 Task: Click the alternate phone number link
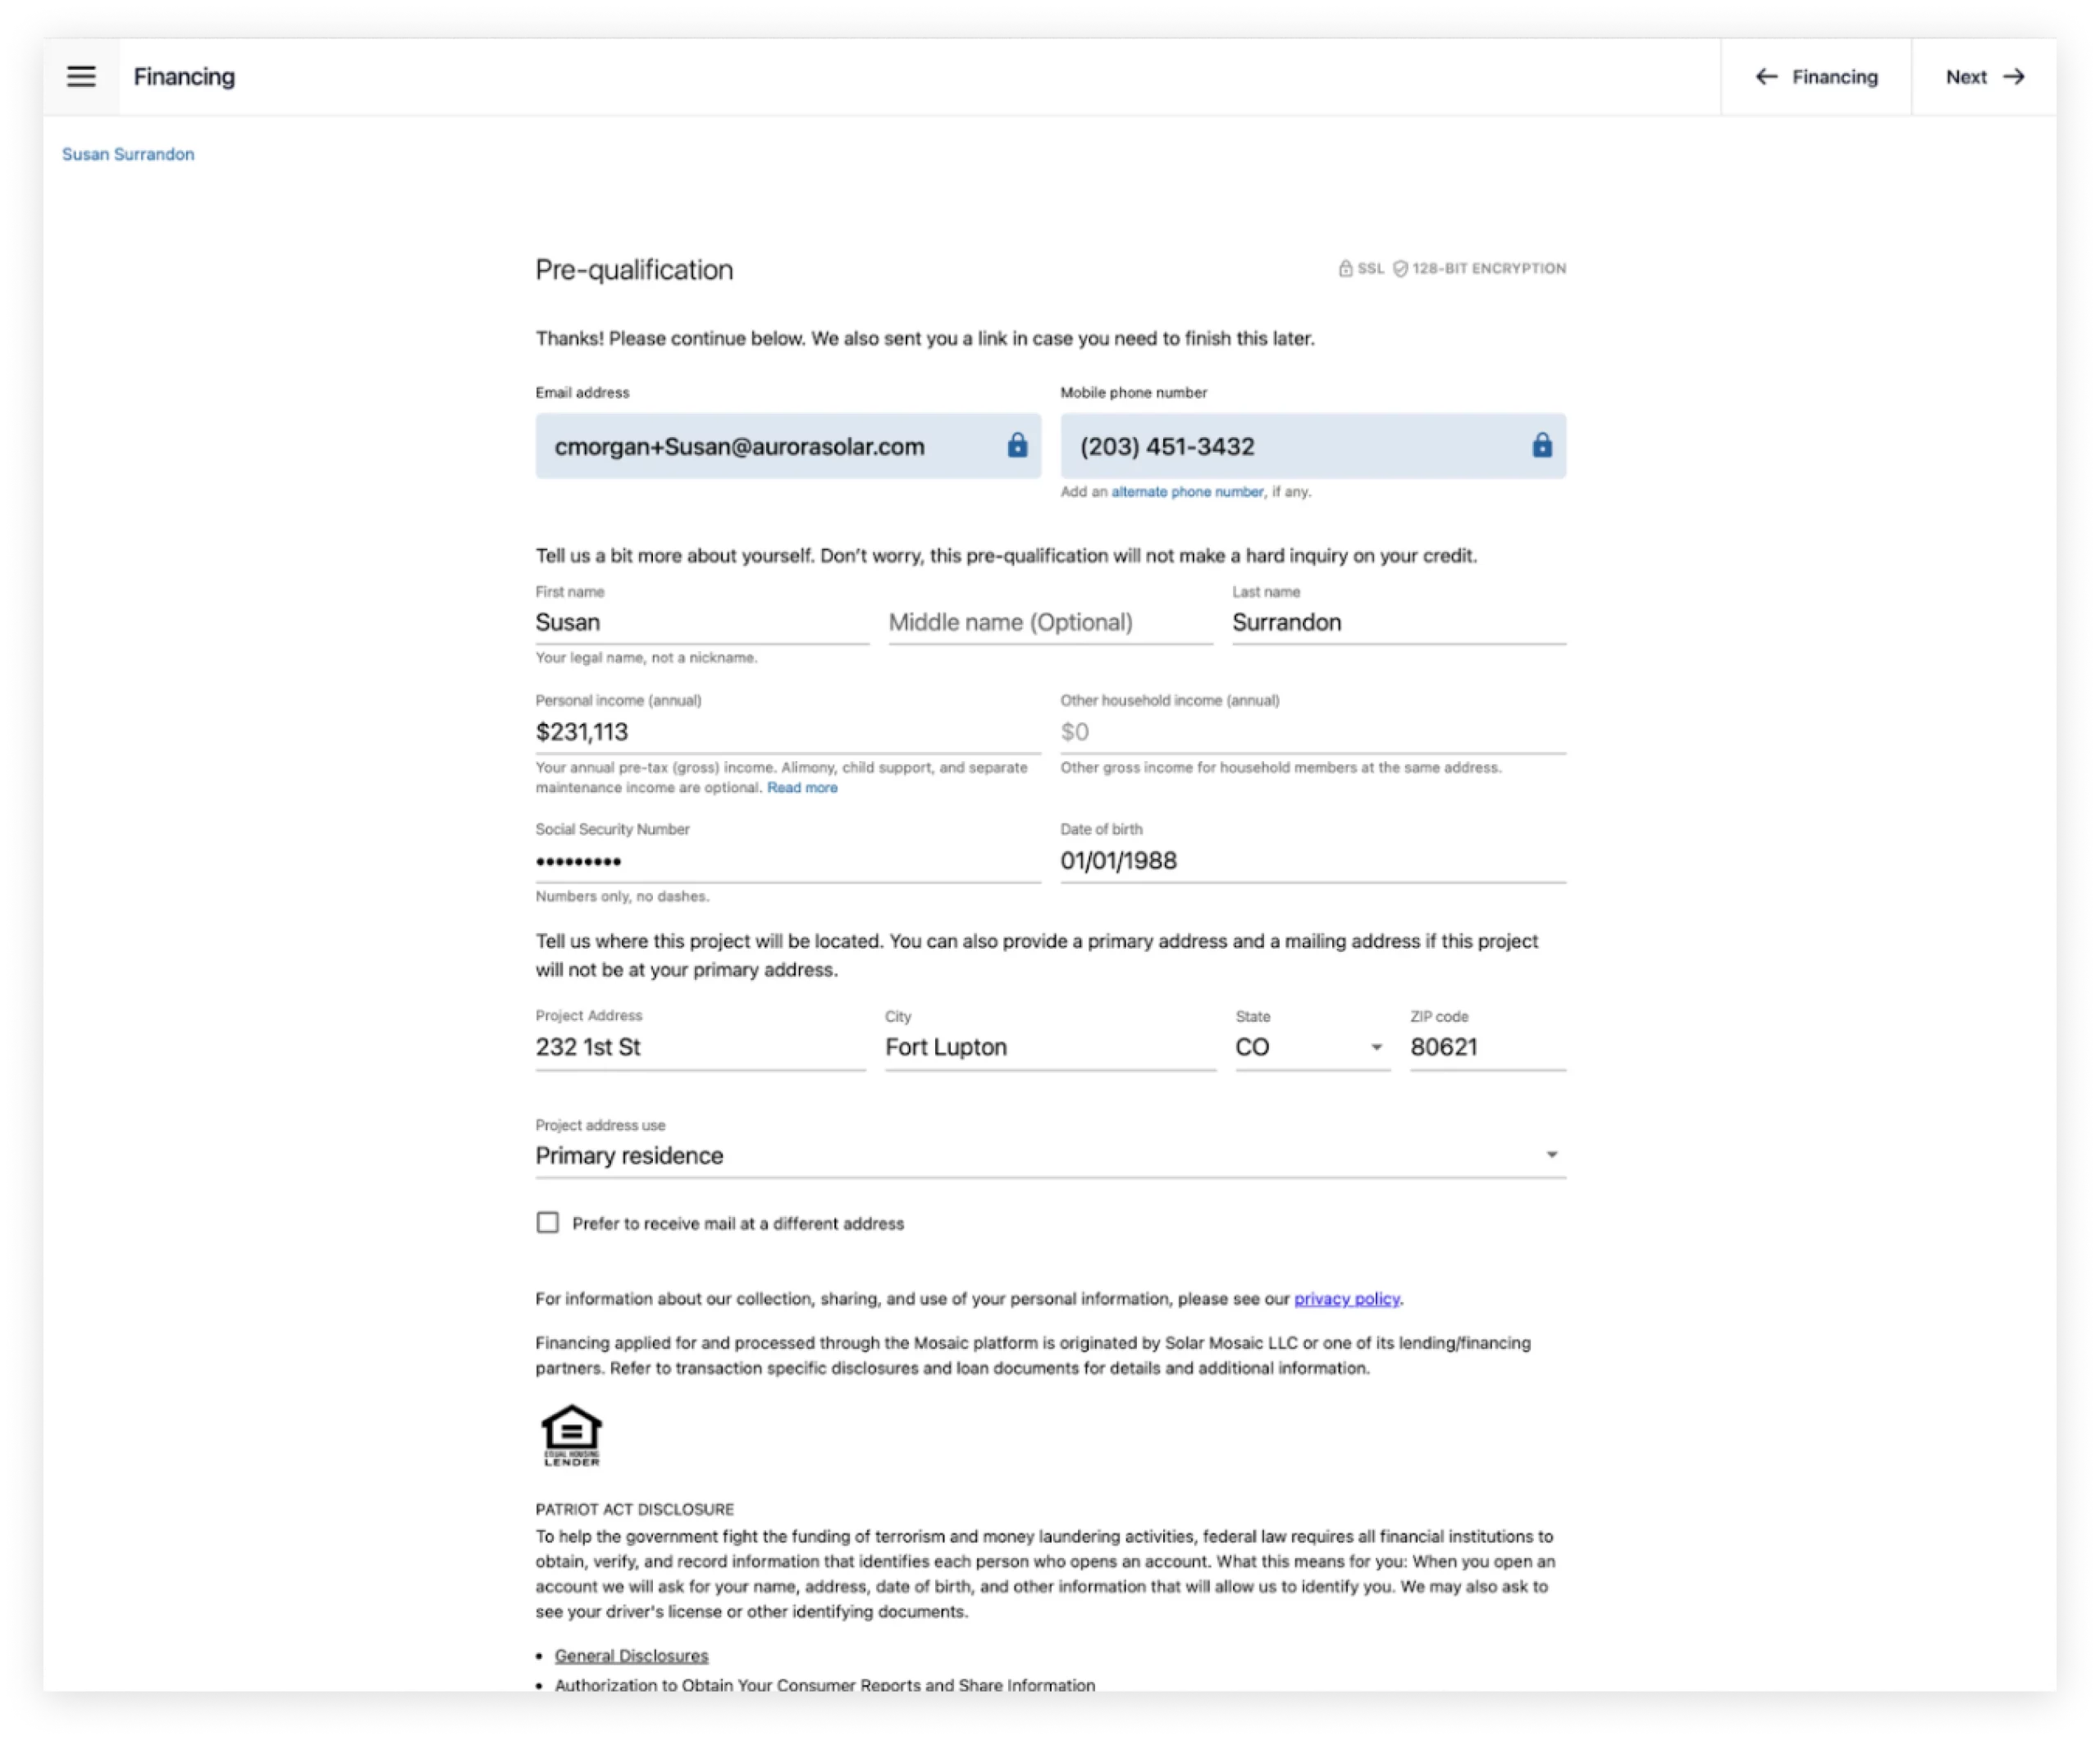pos(1187,492)
